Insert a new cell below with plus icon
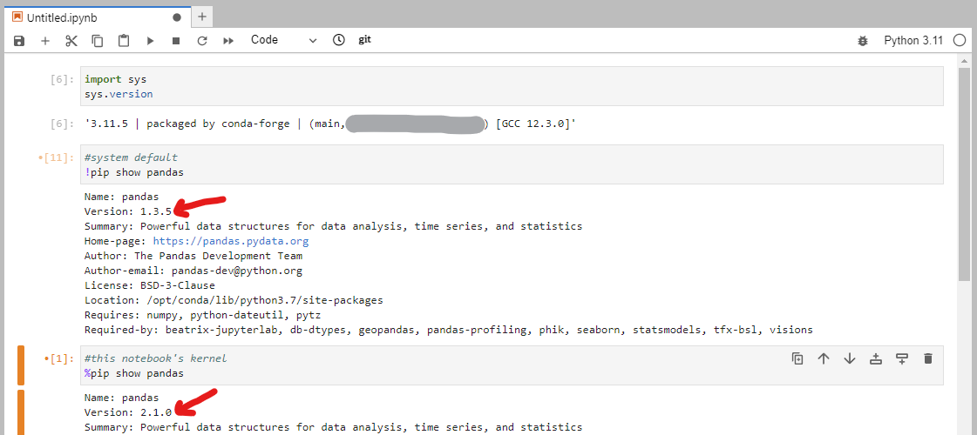This screenshot has height=435, width=977. tap(44, 40)
